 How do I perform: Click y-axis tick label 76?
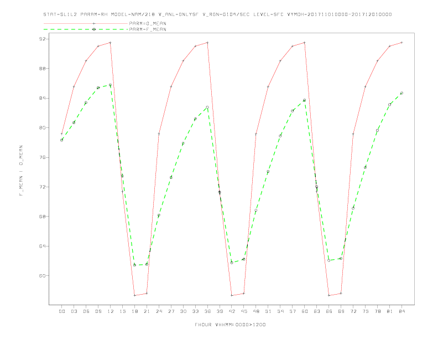pos(42,157)
